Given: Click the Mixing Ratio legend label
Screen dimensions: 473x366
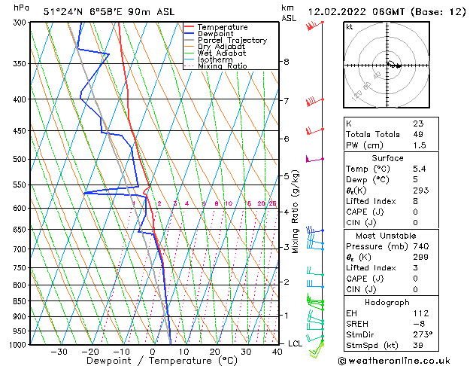Looking at the screenshot, I should [223, 66].
